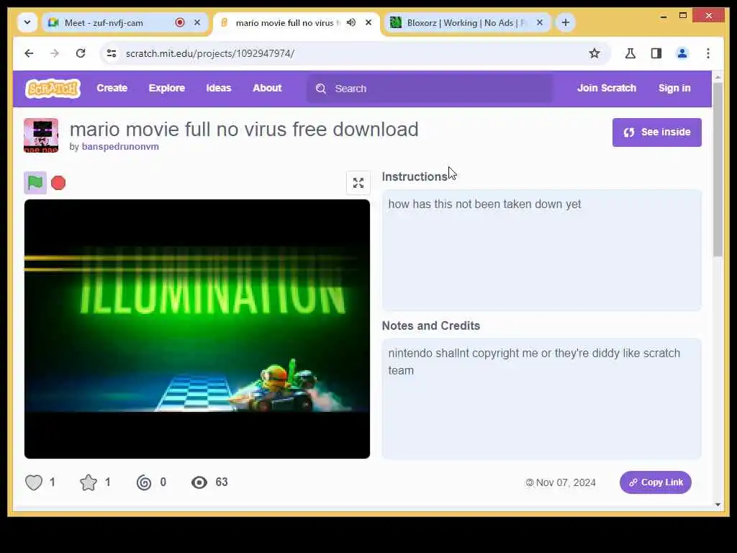Screen dimensions: 737x553
Task: Open banspedrunonvm's profile link
Action: coord(120,147)
